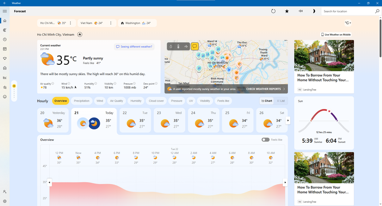This screenshot has height=206, width=382.
Task: Toggle the Feels like switch
Action: coord(265,140)
